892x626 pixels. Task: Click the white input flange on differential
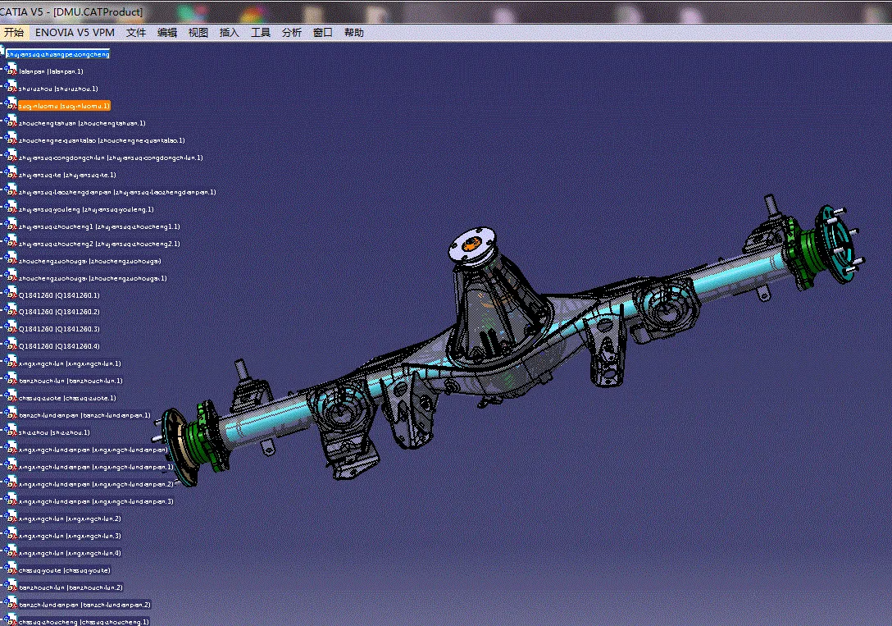(x=473, y=244)
